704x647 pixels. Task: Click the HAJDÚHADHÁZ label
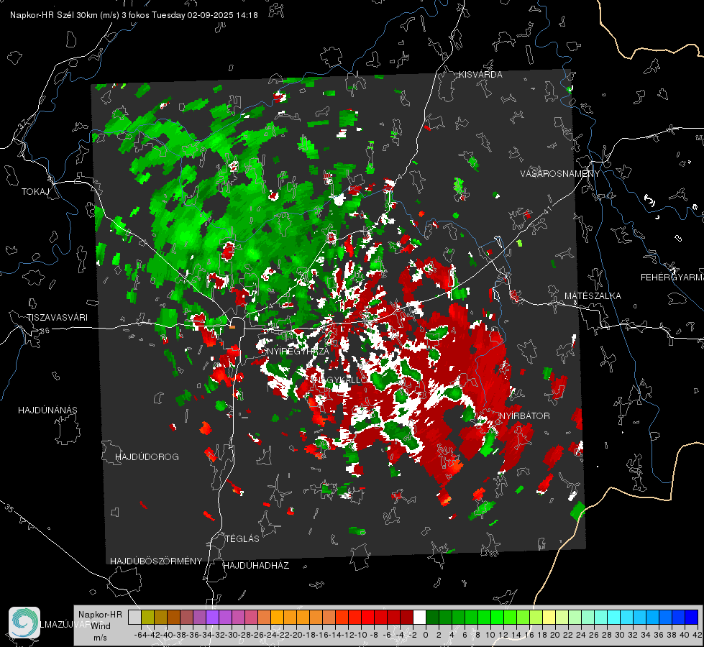(257, 566)
